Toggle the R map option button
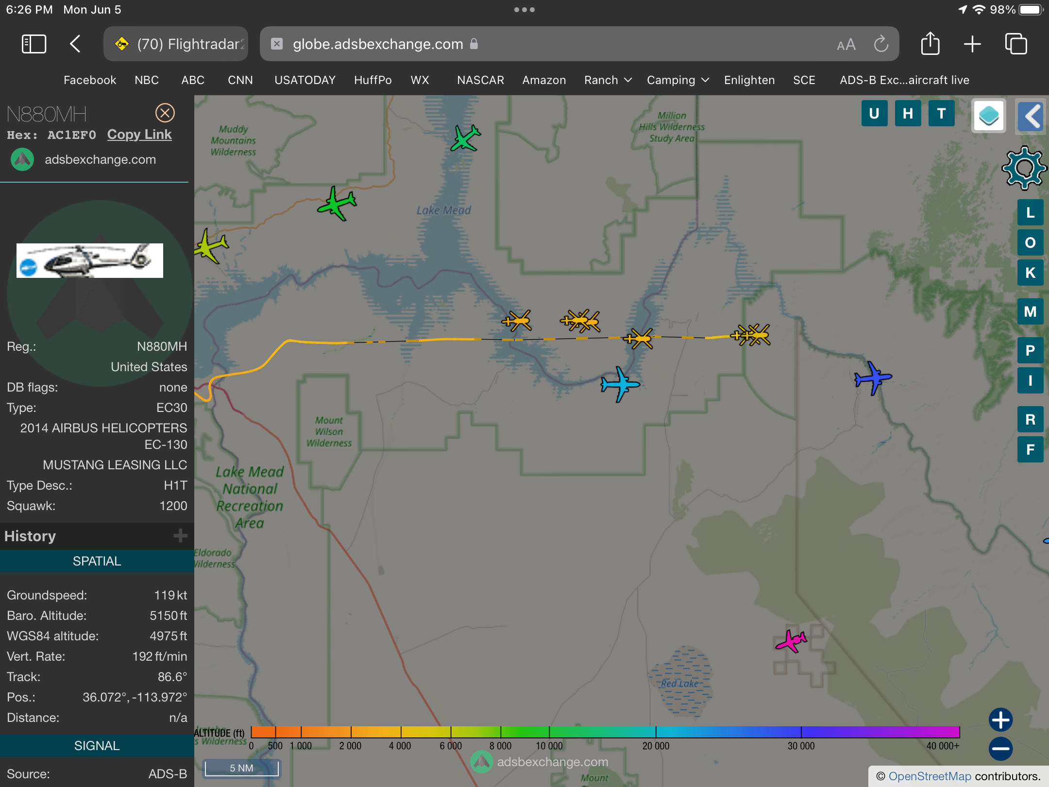The image size is (1049, 787). click(x=1030, y=420)
